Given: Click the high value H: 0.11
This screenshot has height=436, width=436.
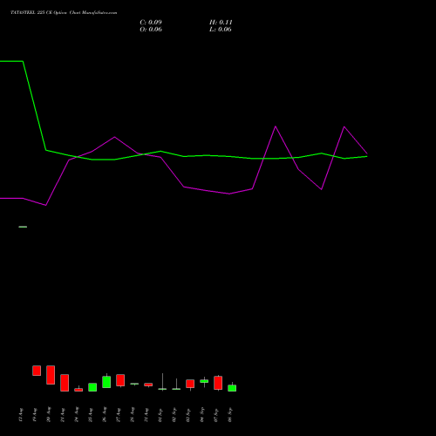Looking at the screenshot, I should pyautogui.click(x=221, y=23).
